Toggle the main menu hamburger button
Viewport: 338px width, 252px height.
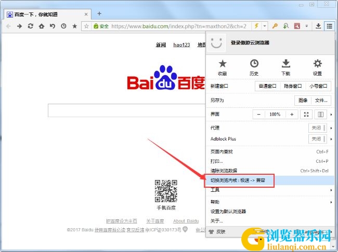coord(329,26)
